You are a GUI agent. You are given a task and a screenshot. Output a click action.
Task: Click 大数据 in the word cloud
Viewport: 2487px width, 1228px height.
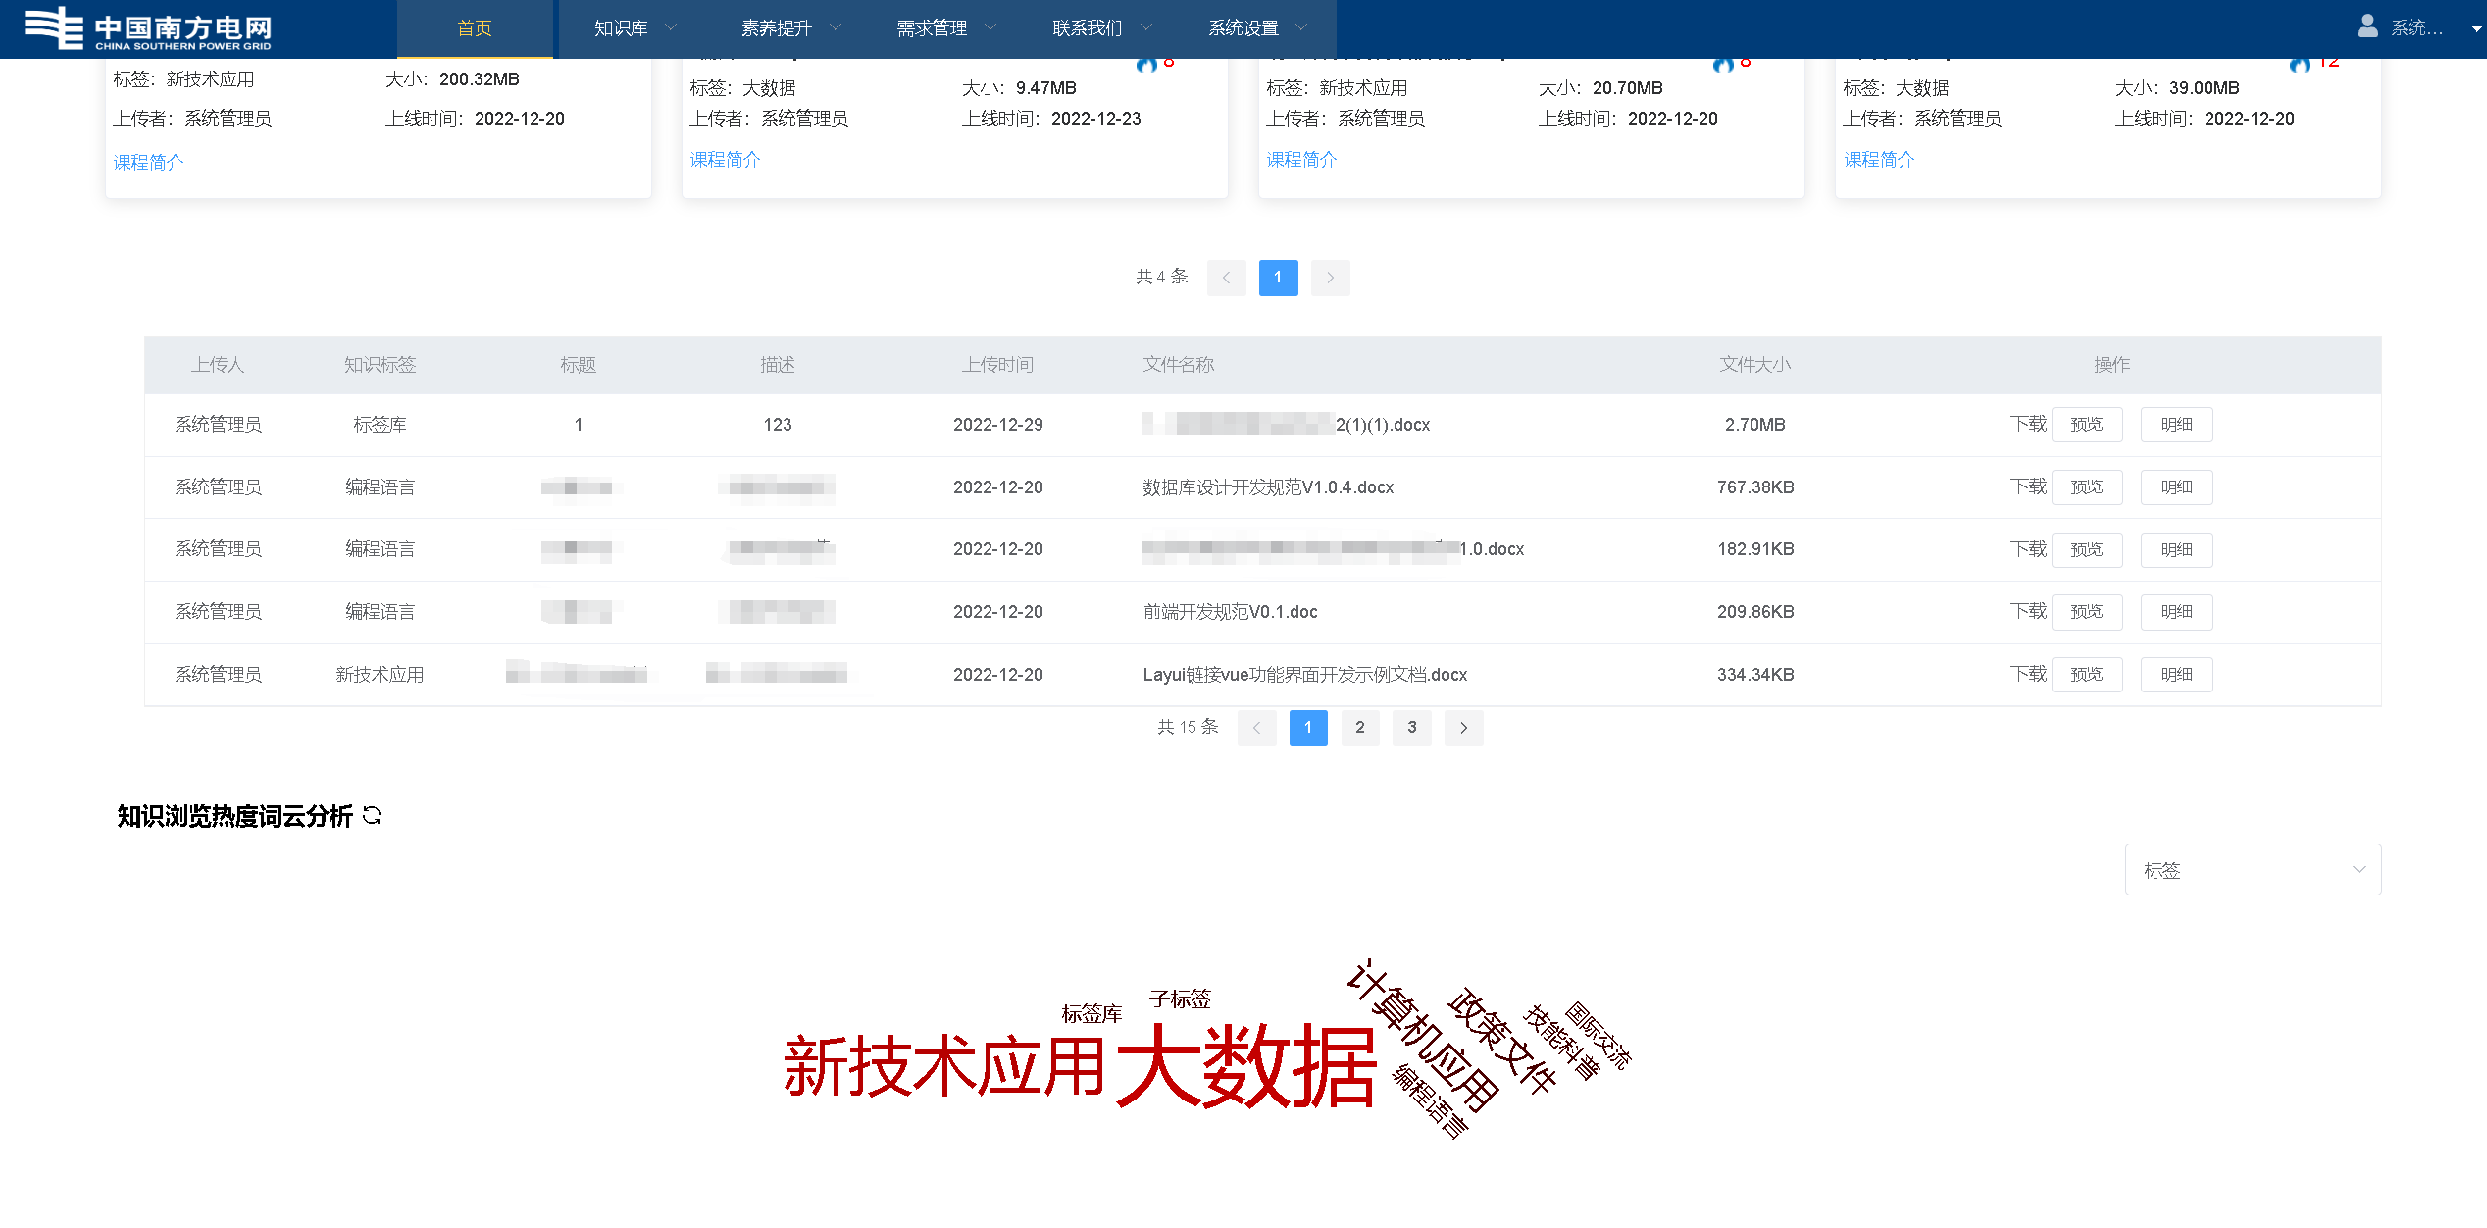point(1246,1065)
